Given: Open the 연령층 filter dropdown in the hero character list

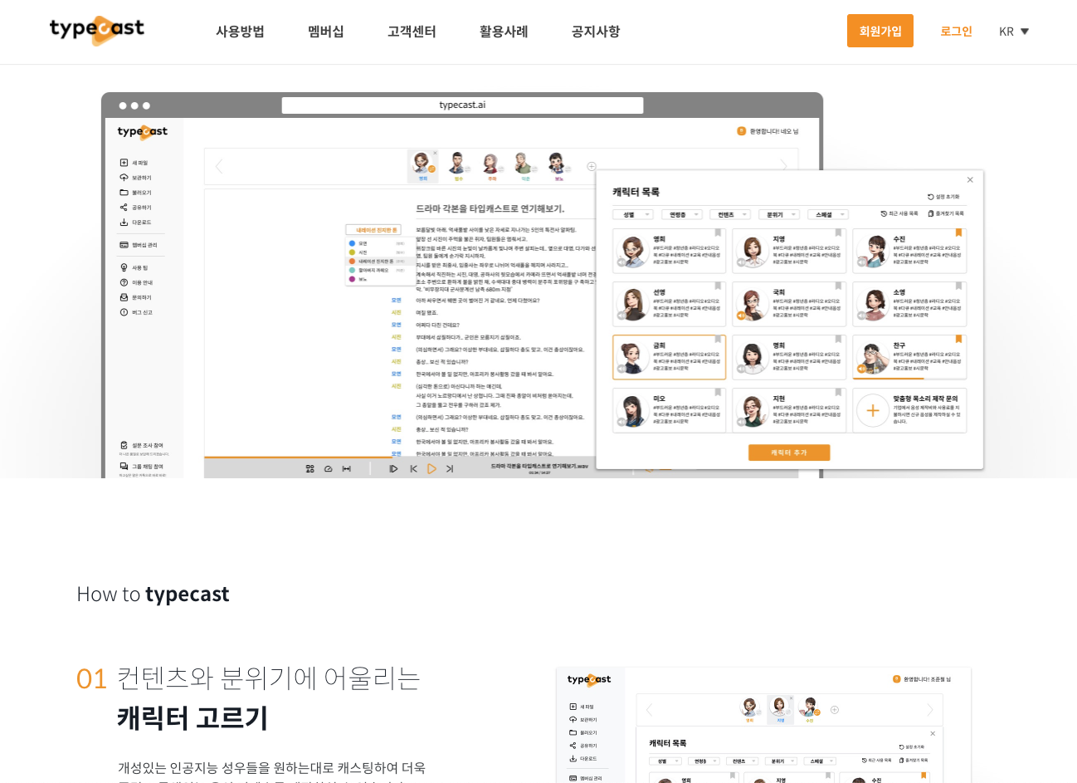Looking at the screenshot, I should [682, 215].
